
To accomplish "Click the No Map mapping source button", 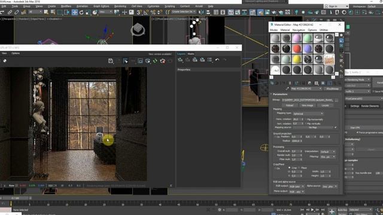I will pos(313,127).
